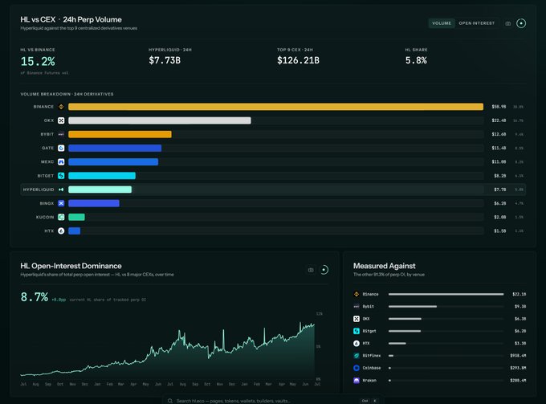Click the $7.73B Hyperliquid 24h value
The height and width of the screenshot is (404, 546).
(x=165, y=60)
